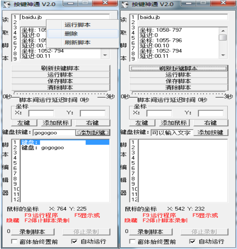The width and height of the screenshot is (237, 249).
Task: Click 停止录制 button in left window
Action: [86, 232]
